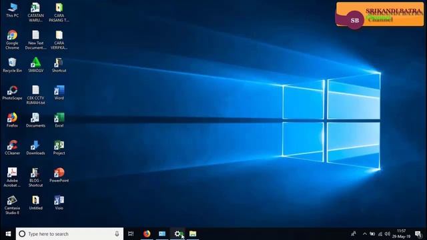Open File Explorer from the taskbar
The width and height of the screenshot is (427, 240).
pyautogui.click(x=193, y=234)
